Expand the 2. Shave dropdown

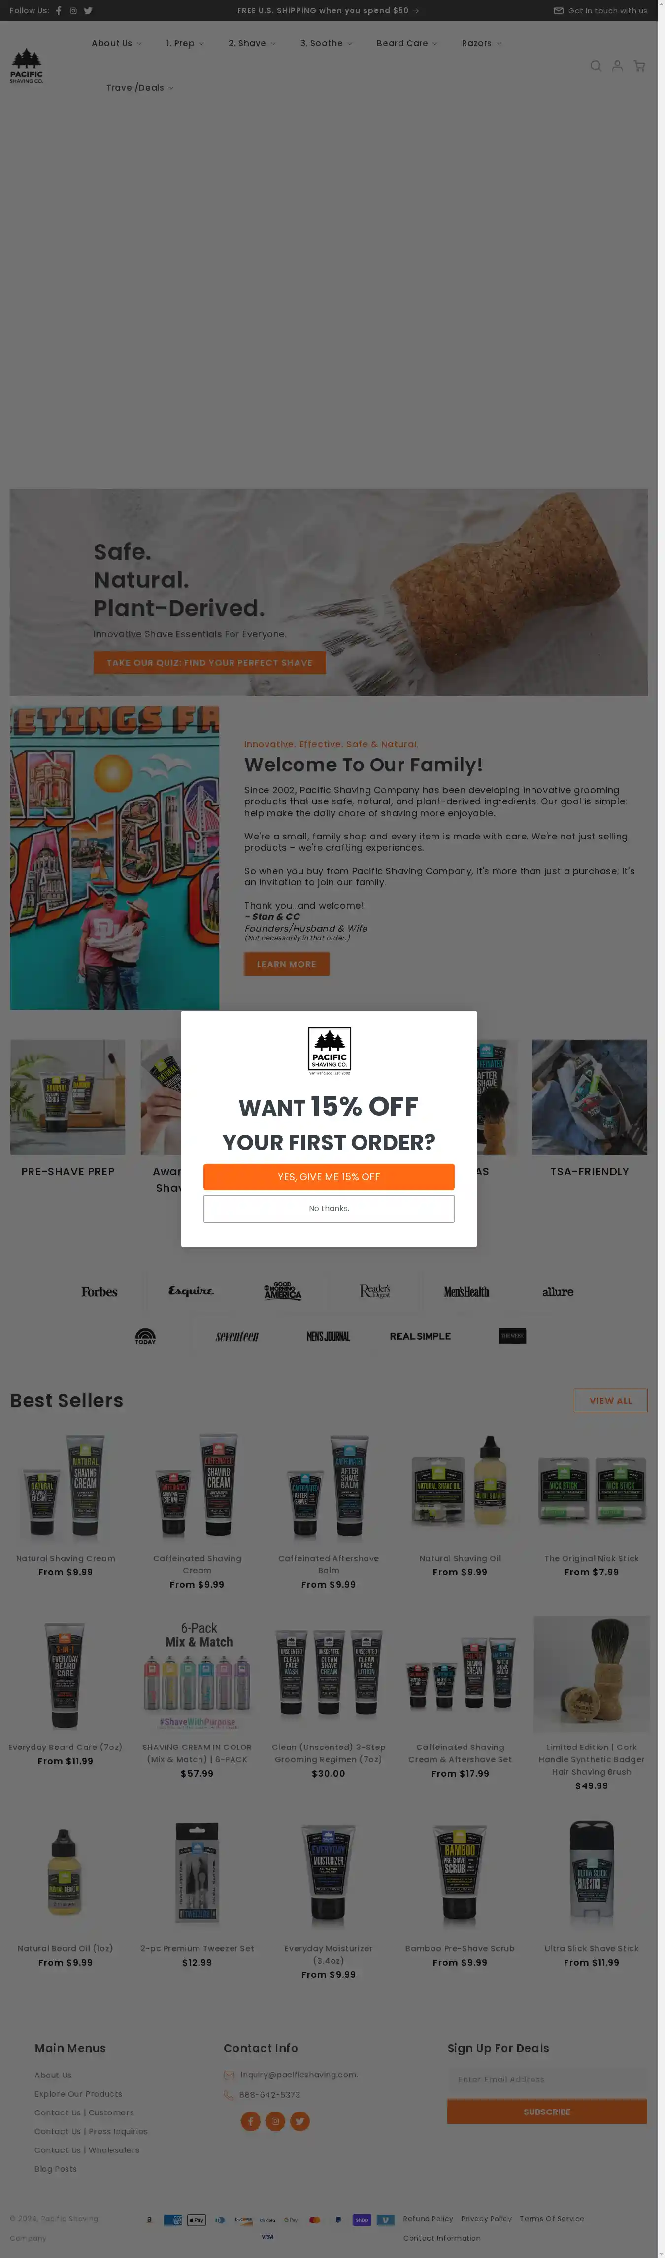click(x=252, y=43)
